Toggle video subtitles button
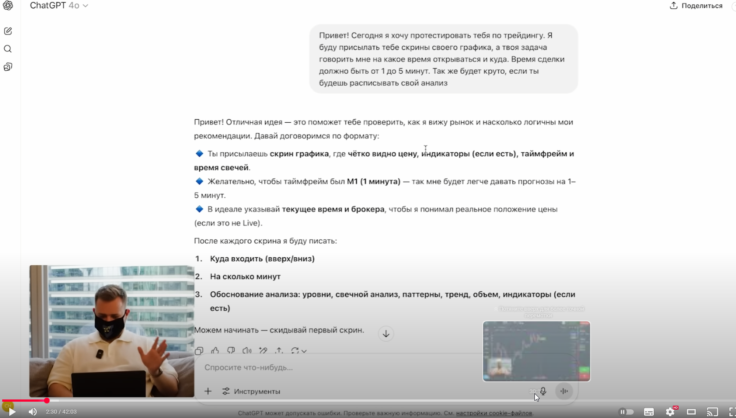The image size is (736, 418). click(649, 412)
